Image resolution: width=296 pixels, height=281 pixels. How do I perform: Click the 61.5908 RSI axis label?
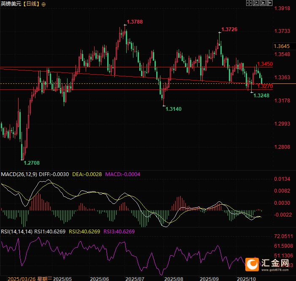coord(283,246)
